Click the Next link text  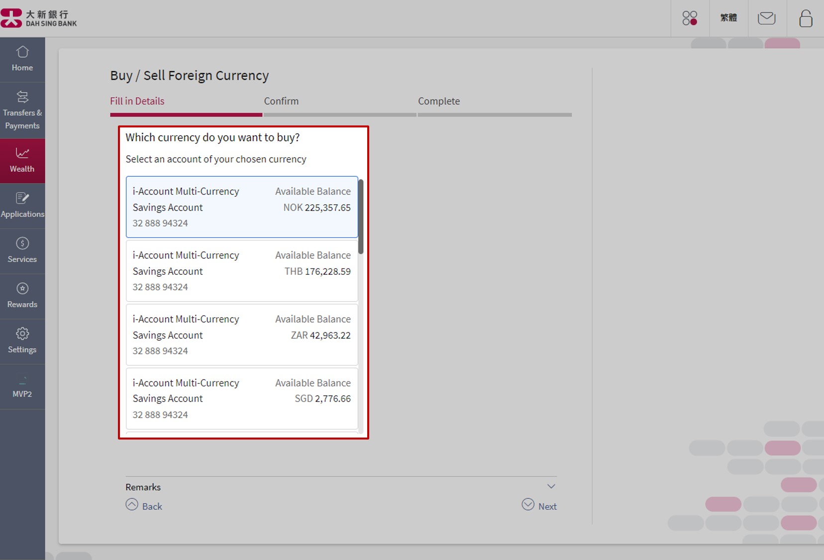click(x=547, y=506)
